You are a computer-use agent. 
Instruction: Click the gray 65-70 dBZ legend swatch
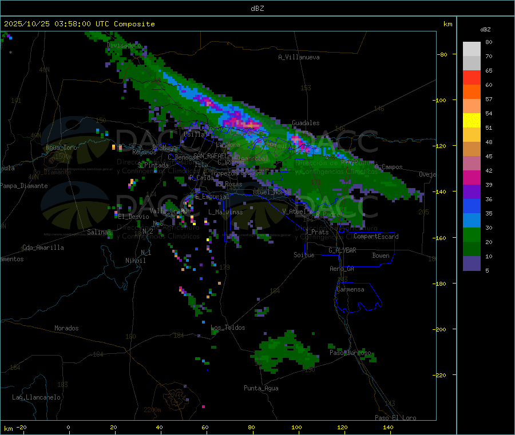pyautogui.click(x=472, y=63)
